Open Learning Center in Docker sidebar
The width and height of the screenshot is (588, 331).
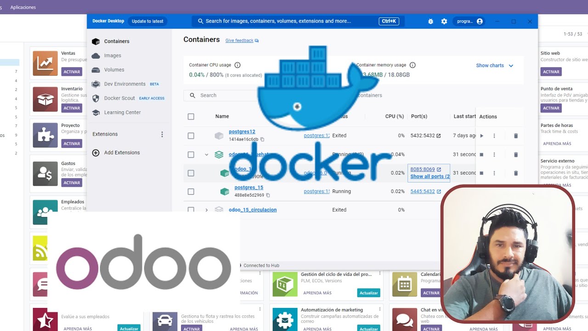pyautogui.click(x=116, y=113)
